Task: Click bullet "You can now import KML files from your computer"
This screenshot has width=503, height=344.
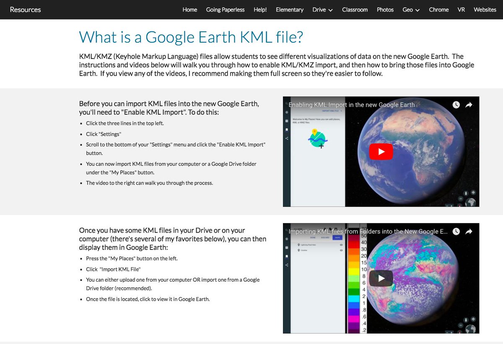Action: pyautogui.click(x=171, y=168)
